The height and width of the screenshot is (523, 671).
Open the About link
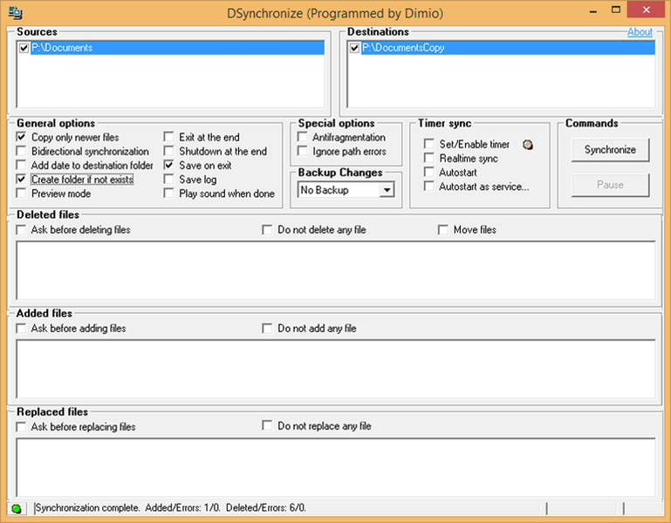click(x=640, y=32)
